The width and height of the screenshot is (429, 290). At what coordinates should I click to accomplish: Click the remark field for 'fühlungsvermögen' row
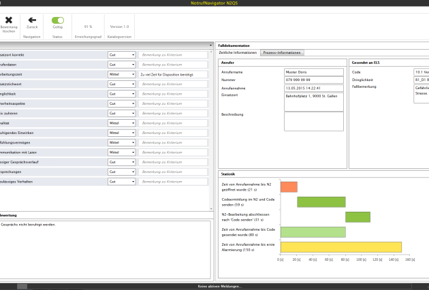[x=173, y=142]
